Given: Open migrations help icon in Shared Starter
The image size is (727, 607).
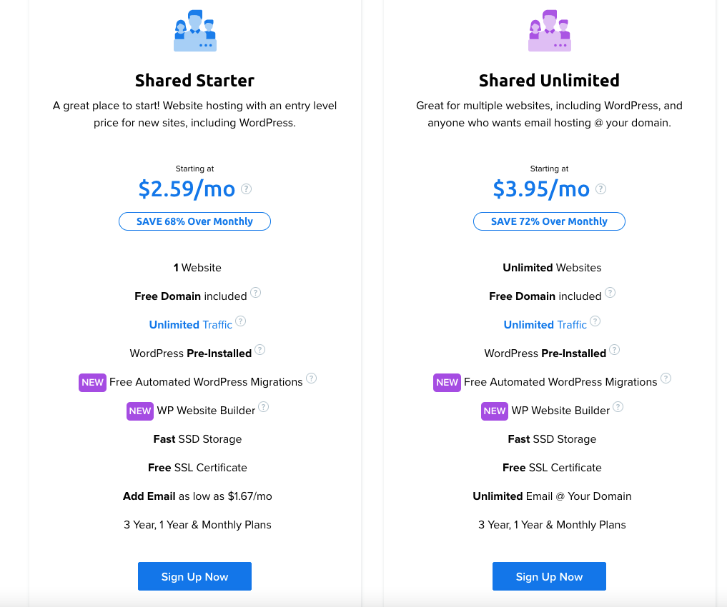Looking at the screenshot, I should pyautogui.click(x=312, y=378).
